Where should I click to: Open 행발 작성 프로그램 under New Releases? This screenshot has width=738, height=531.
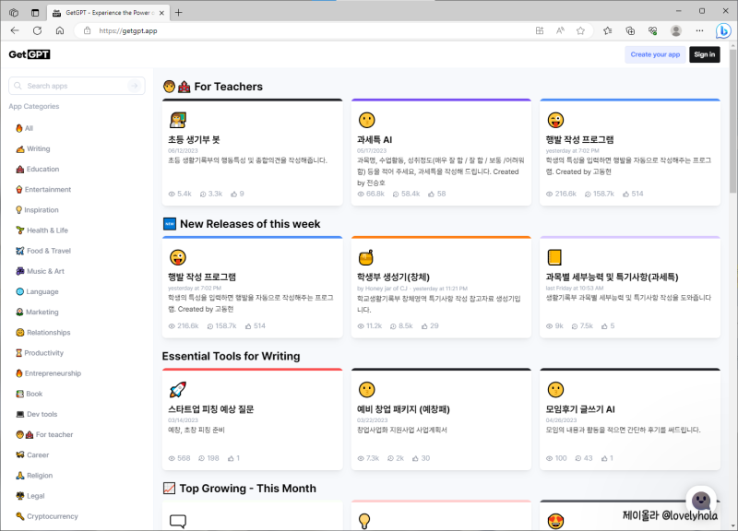click(x=202, y=277)
